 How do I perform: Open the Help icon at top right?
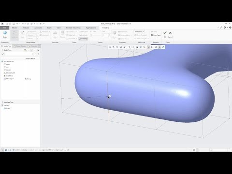[x=230, y=28]
